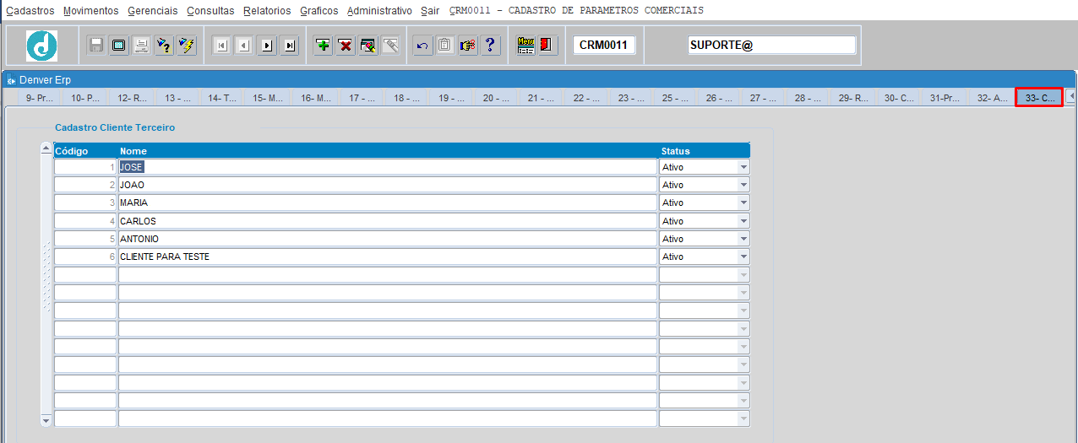Click the Denver logo icon
Viewport: 1078px width, 443px height.
[x=41, y=46]
